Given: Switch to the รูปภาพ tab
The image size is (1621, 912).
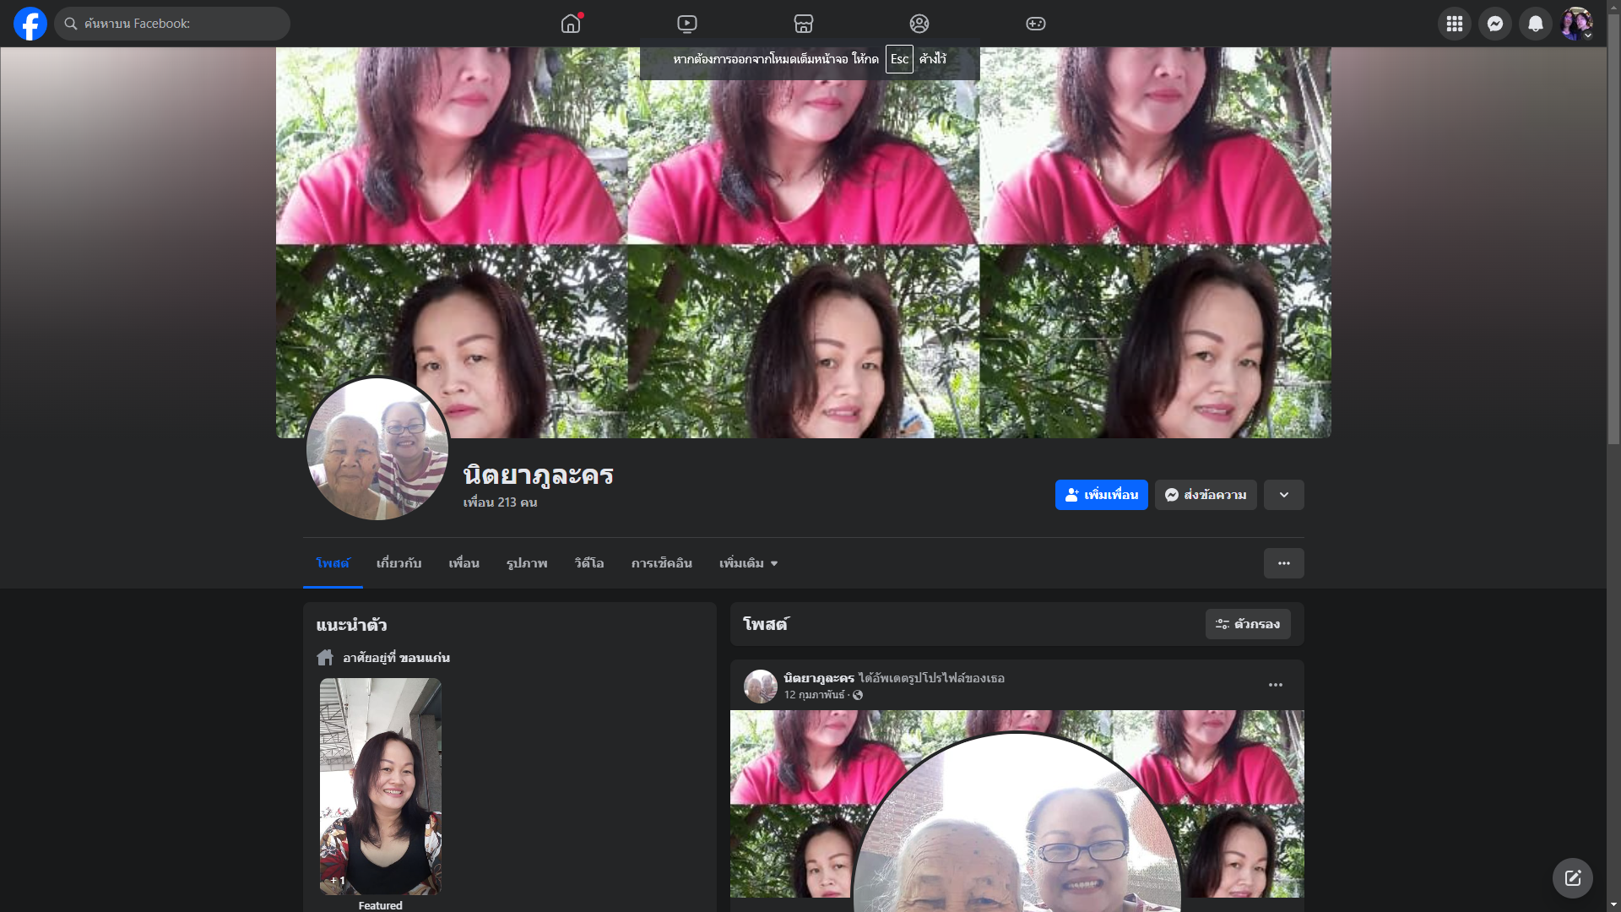Looking at the screenshot, I should (x=527, y=563).
